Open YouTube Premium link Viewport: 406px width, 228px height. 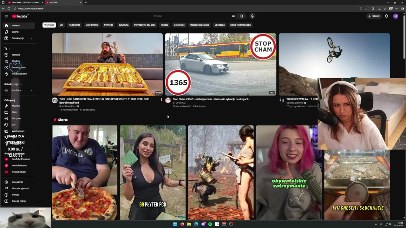(x=19, y=159)
